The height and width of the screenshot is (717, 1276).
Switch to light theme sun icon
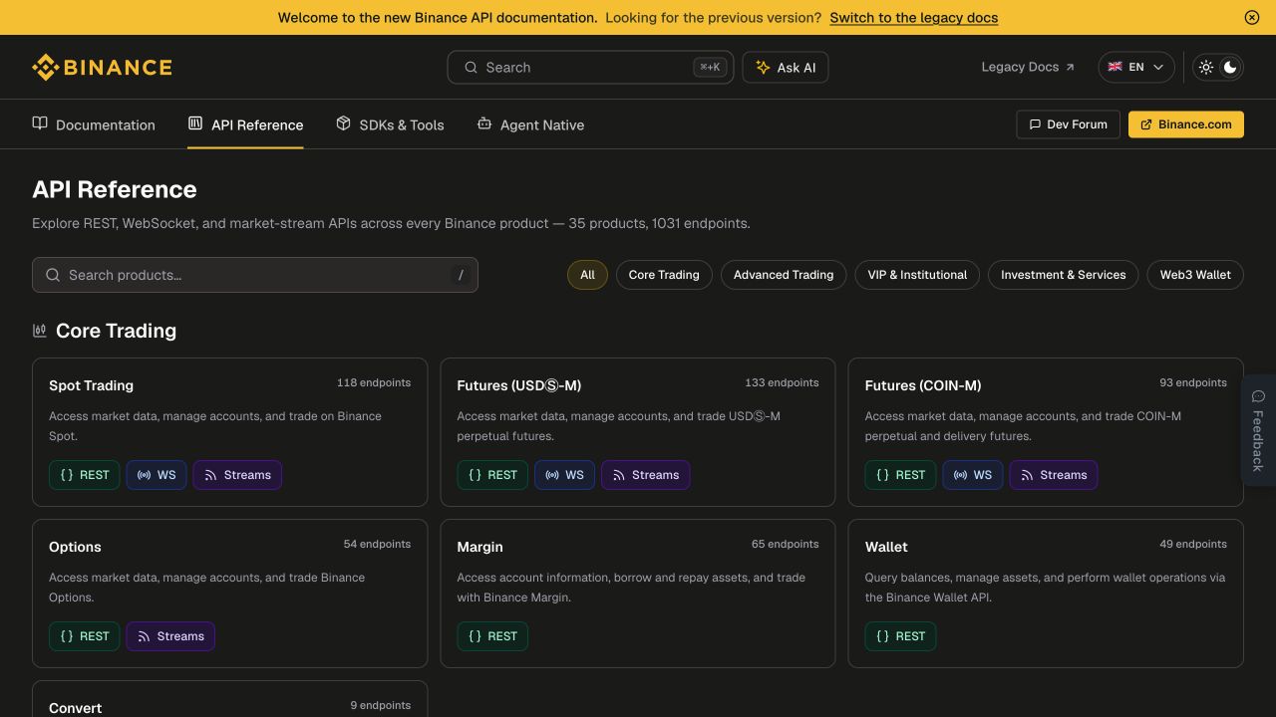click(1206, 67)
